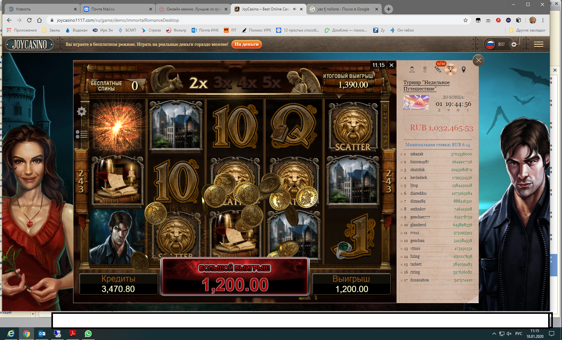Open the player profile icon in side panel
Image resolution: width=562 pixels, height=340 pixels.
[412, 70]
